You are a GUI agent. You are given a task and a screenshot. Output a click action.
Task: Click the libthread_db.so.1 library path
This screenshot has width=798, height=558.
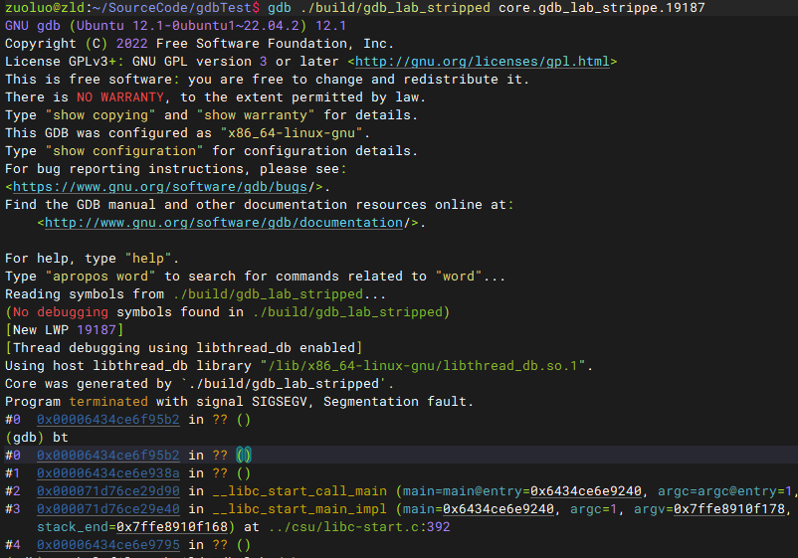(x=423, y=366)
